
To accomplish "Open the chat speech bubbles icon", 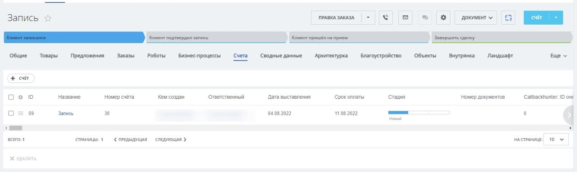I will [425, 18].
